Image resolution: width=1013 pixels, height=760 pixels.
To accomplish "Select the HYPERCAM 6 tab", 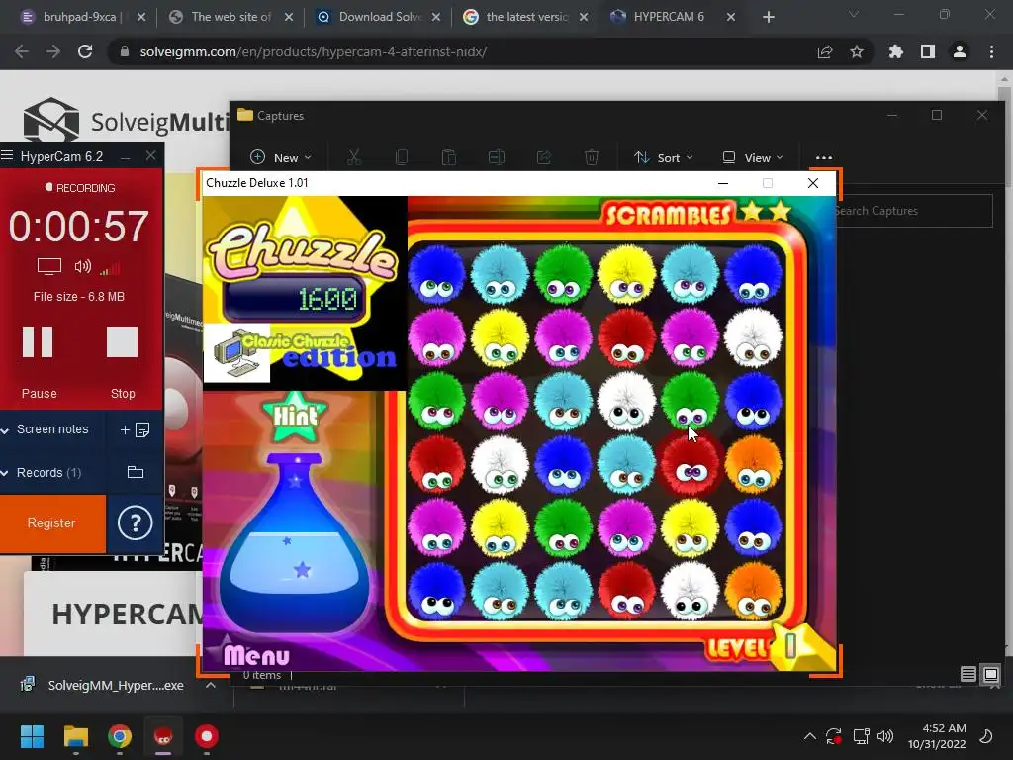I will coord(673,17).
